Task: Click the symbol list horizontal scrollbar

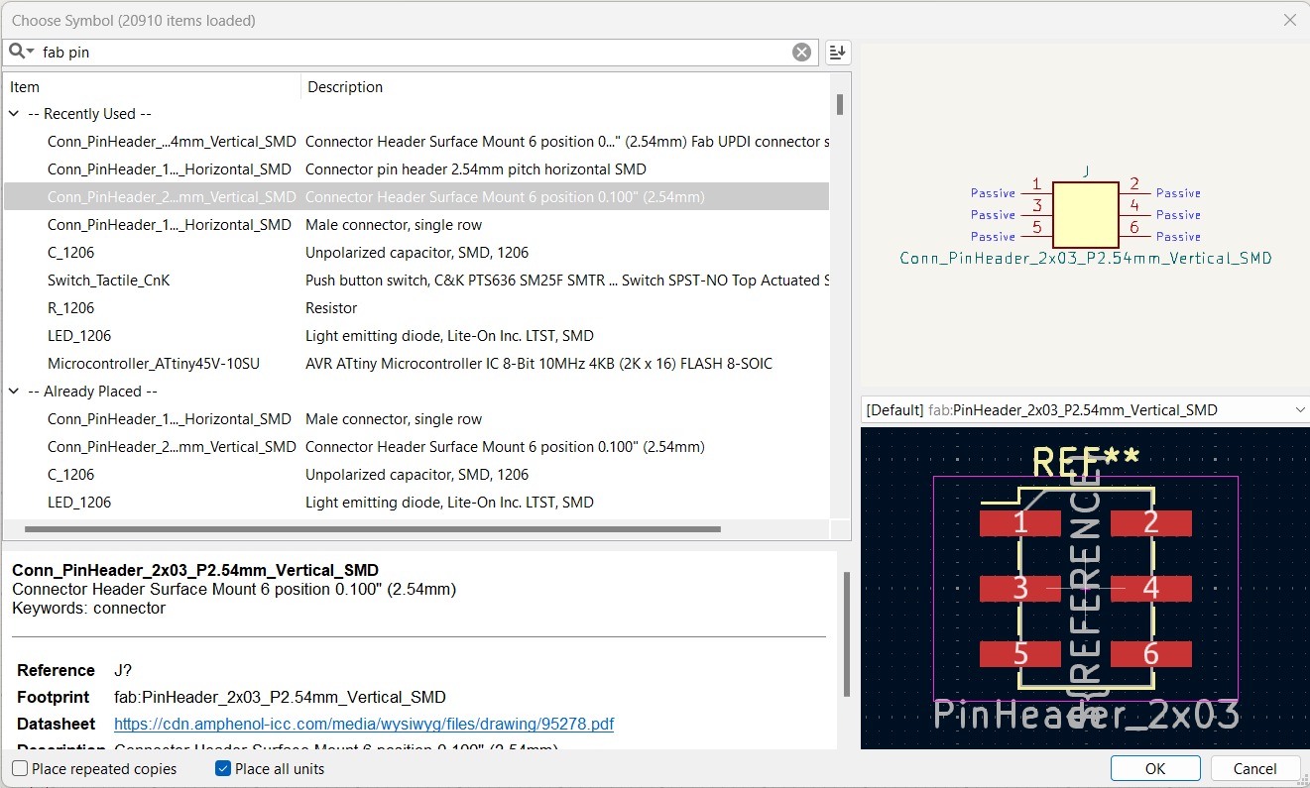Action: pyautogui.click(x=372, y=529)
